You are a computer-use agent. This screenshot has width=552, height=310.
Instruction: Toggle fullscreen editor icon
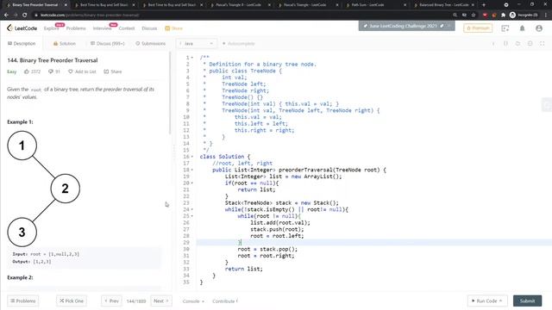point(543,44)
